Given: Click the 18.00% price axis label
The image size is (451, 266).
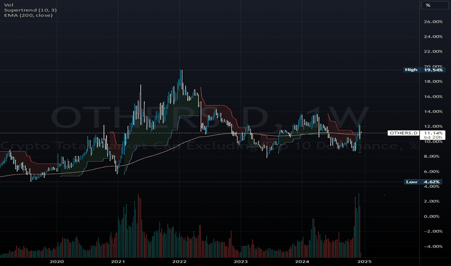Looking at the screenshot, I should click(433, 81).
